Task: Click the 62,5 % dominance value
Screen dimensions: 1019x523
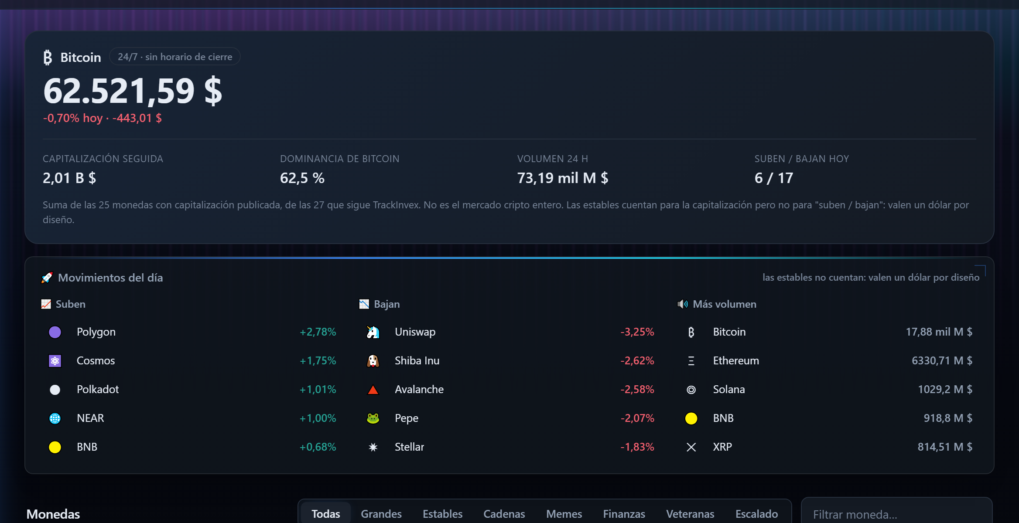Action: pyautogui.click(x=302, y=178)
